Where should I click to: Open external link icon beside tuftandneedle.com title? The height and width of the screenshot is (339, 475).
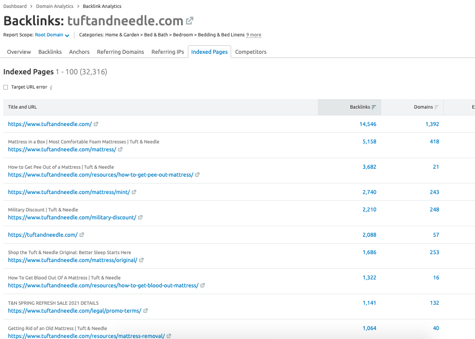point(189,21)
